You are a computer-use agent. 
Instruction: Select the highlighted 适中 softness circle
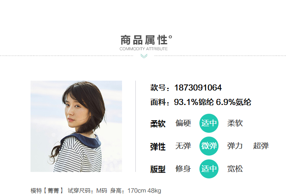point(209,123)
